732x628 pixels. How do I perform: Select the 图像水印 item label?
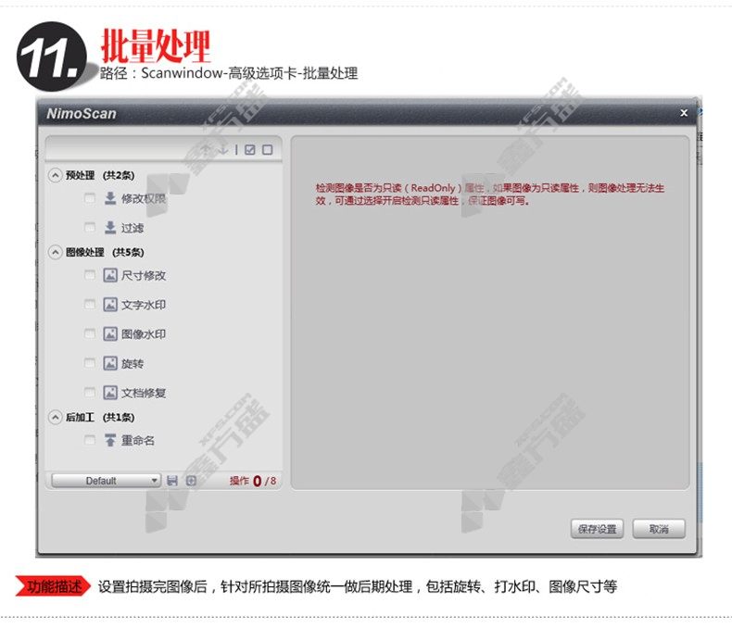(144, 334)
